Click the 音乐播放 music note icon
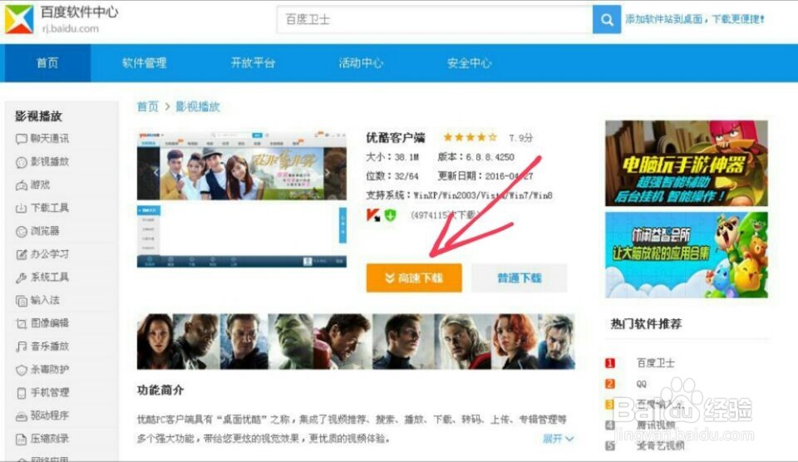 (x=22, y=347)
